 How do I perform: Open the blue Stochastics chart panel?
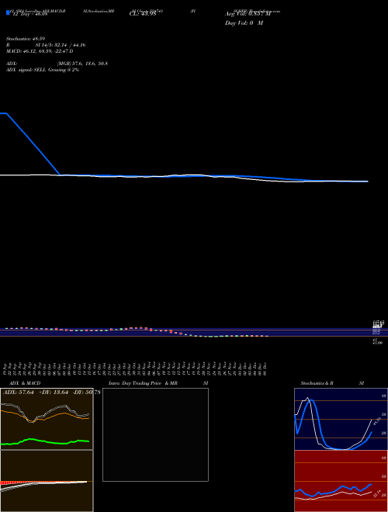click(341, 419)
